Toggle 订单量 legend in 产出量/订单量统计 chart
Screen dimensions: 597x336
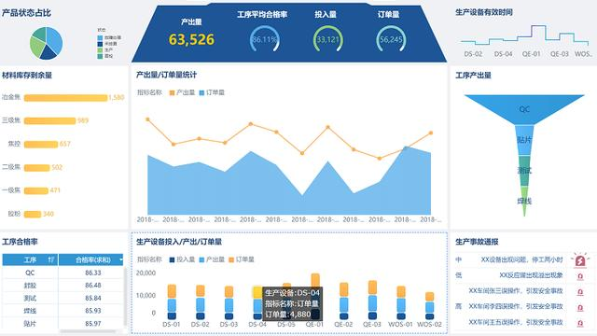point(212,92)
